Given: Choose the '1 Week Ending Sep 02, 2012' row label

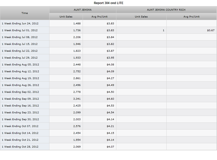Looking at the screenshot, I should point(25,92).
